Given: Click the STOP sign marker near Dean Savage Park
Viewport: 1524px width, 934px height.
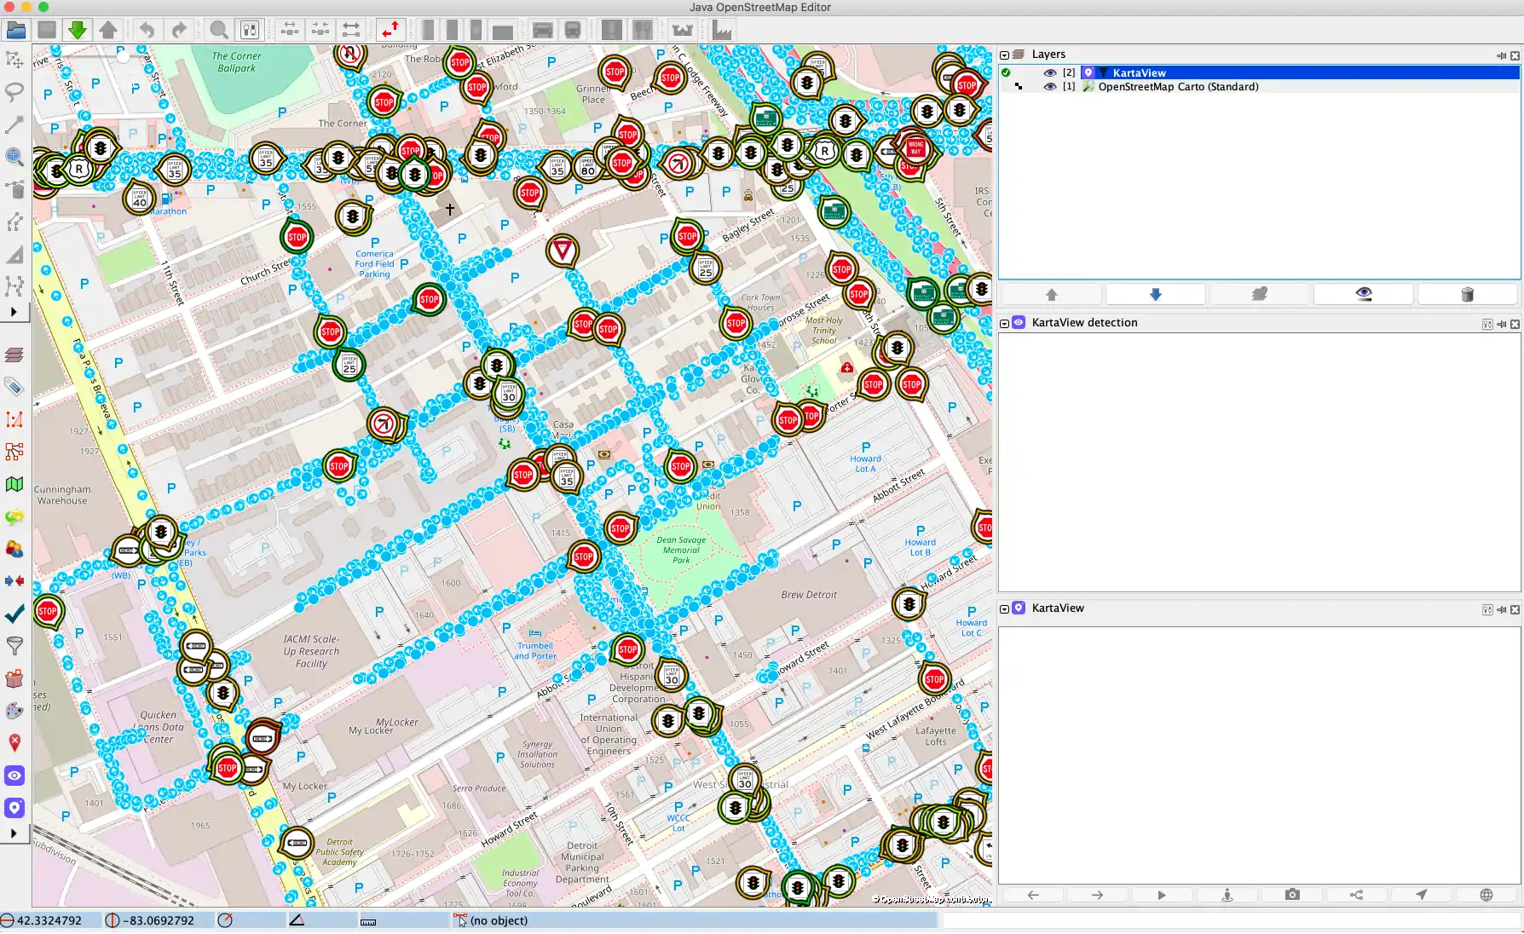Looking at the screenshot, I should pos(621,528).
